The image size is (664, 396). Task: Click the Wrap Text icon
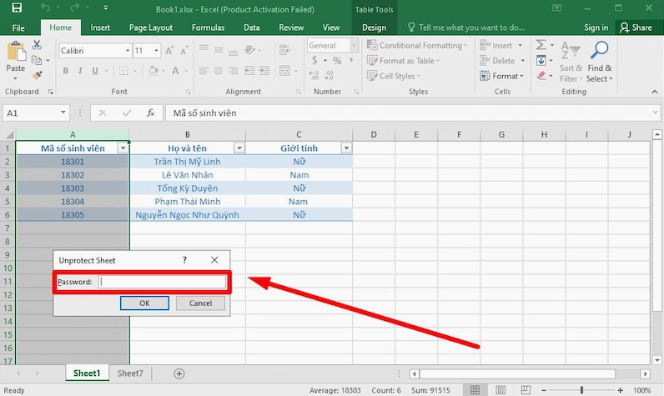point(285,50)
